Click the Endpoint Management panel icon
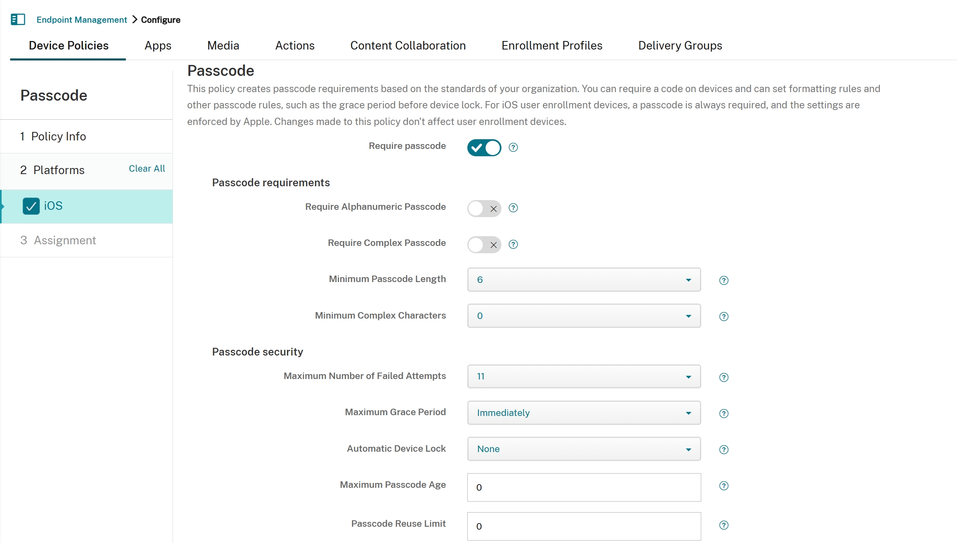Screen dimensions: 957x543 (x=18, y=19)
